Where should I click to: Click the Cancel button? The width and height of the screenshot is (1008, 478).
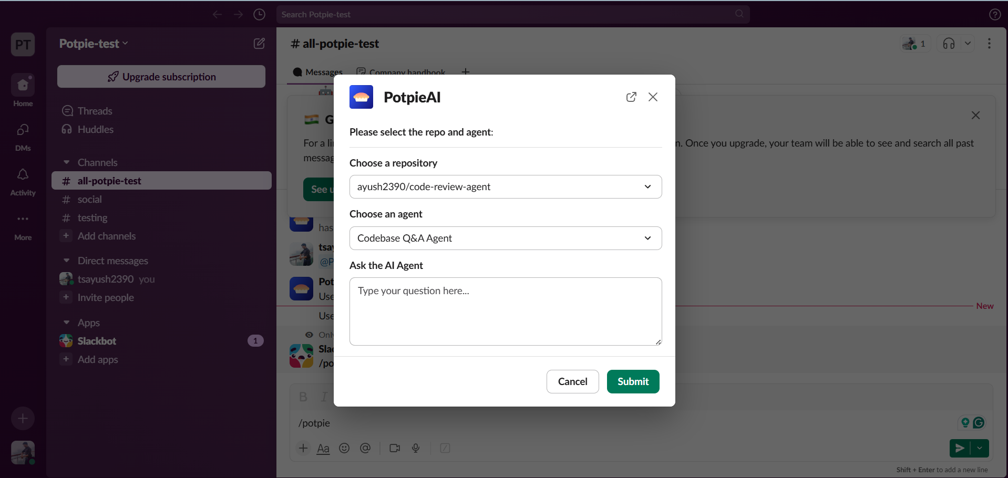572,382
